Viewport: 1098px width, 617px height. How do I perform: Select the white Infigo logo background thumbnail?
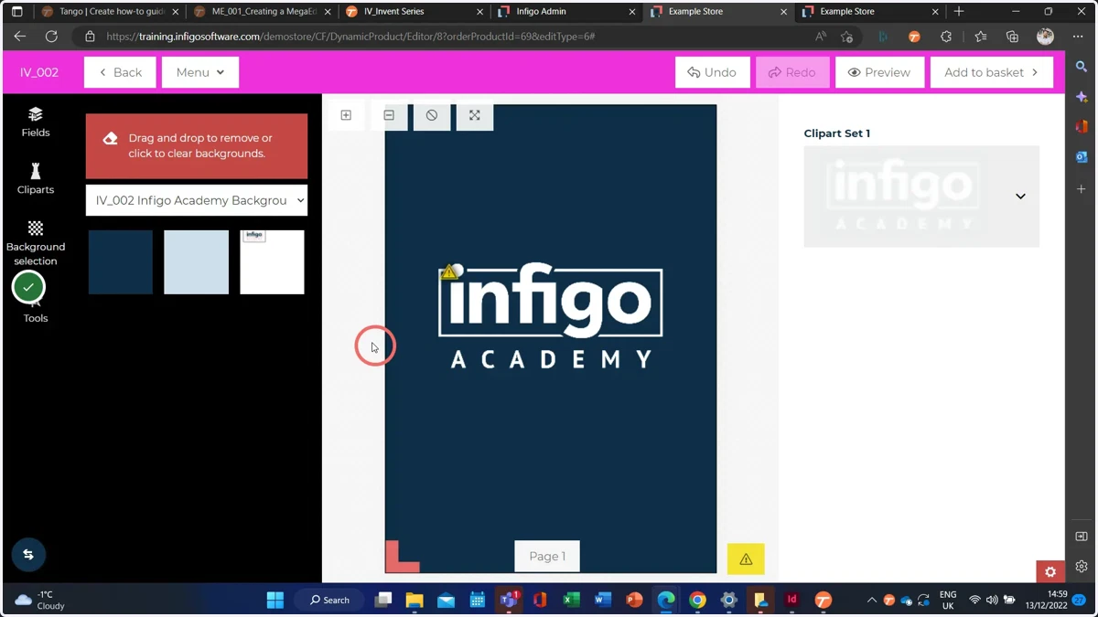(x=272, y=262)
